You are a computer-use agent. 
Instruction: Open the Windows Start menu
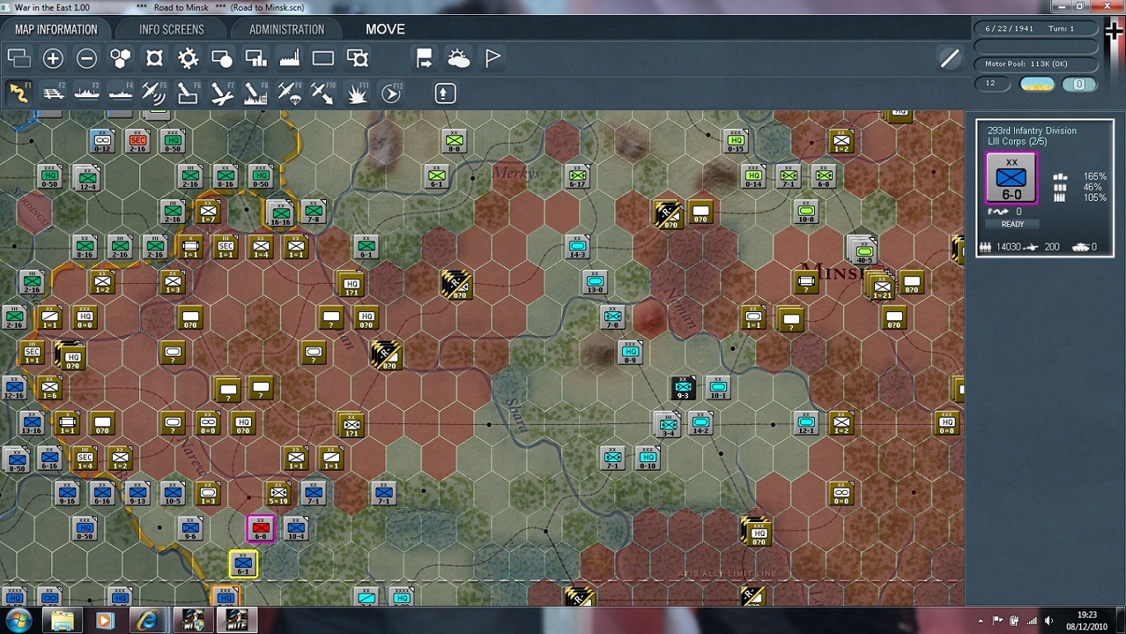click(18, 620)
